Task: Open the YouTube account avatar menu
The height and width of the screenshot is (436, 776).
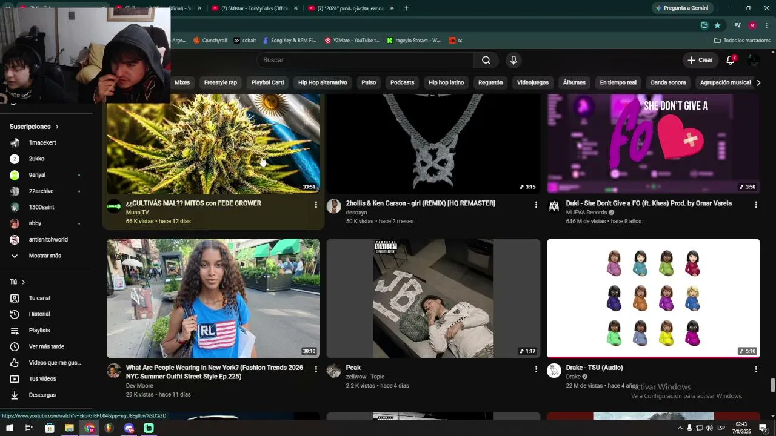Action: click(754, 60)
